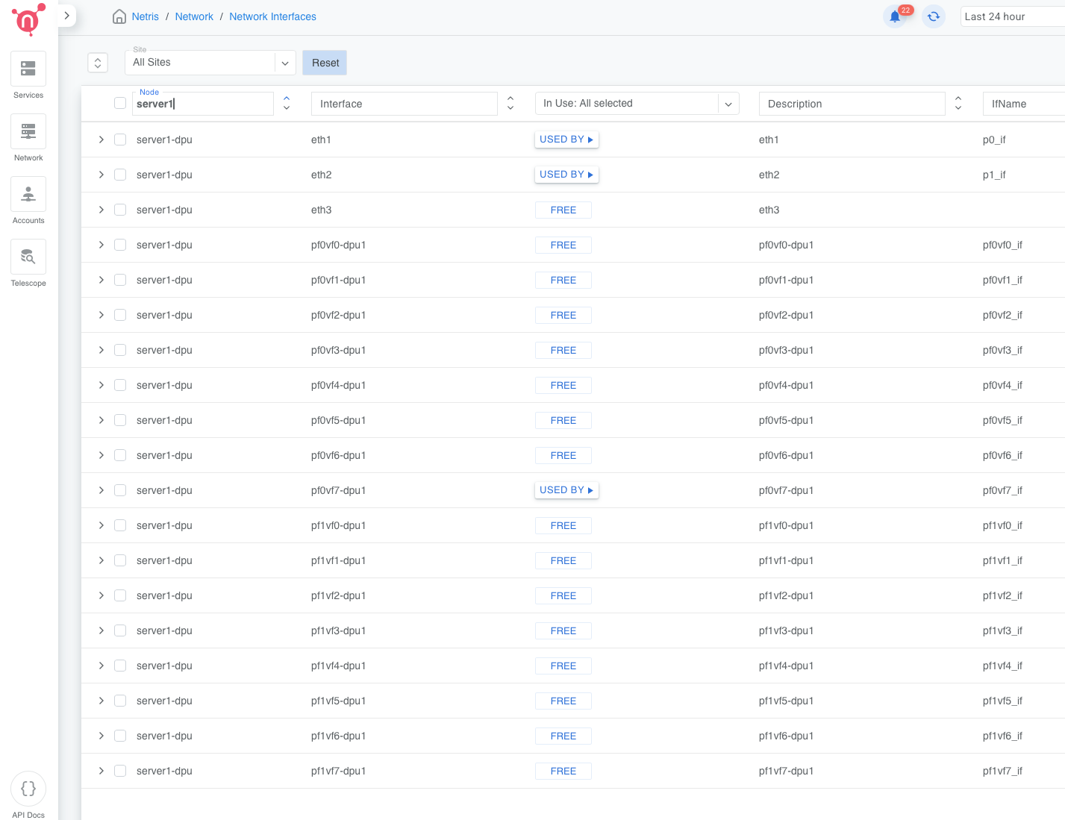Check the pf1vf2-dpu1 row checkbox
This screenshot has width=1065, height=820.
[x=120, y=595]
